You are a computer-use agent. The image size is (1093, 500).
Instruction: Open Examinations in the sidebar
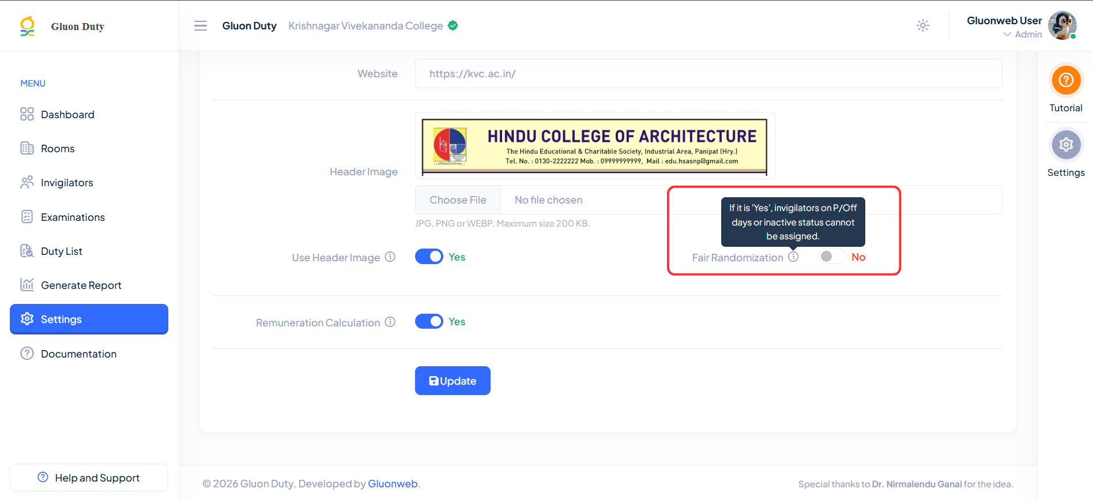(89, 217)
